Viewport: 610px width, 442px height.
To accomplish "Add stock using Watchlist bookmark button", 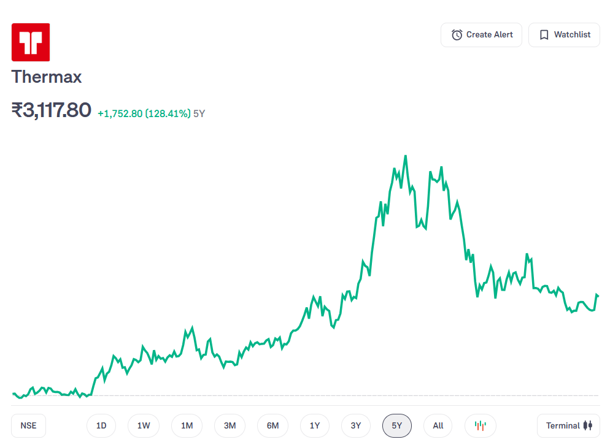I will tap(564, 35).
